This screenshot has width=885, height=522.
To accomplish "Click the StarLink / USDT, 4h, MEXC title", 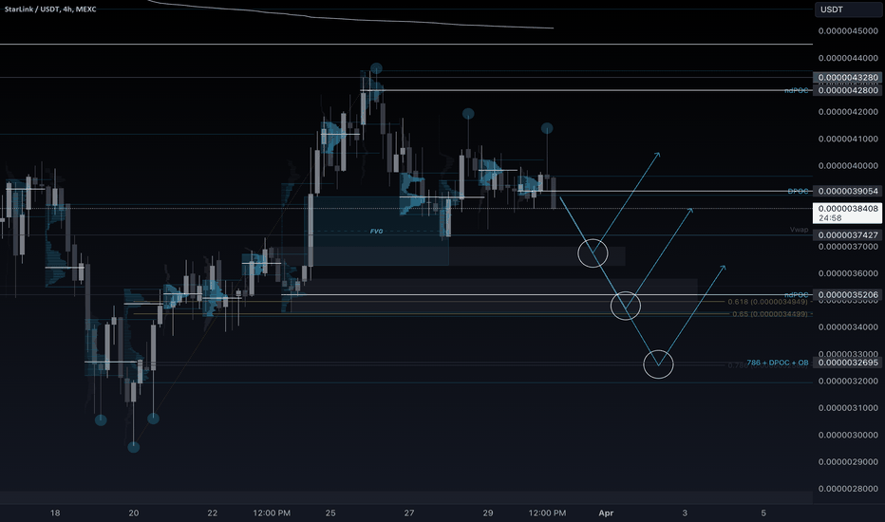I will (x=50, y=9).
